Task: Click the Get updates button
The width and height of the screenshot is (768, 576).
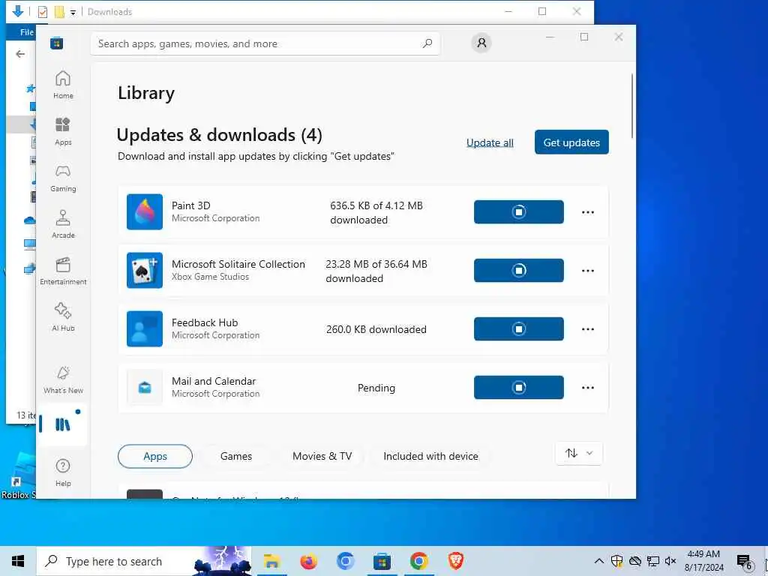Action: pyautogui.click(x=571, y=142)
